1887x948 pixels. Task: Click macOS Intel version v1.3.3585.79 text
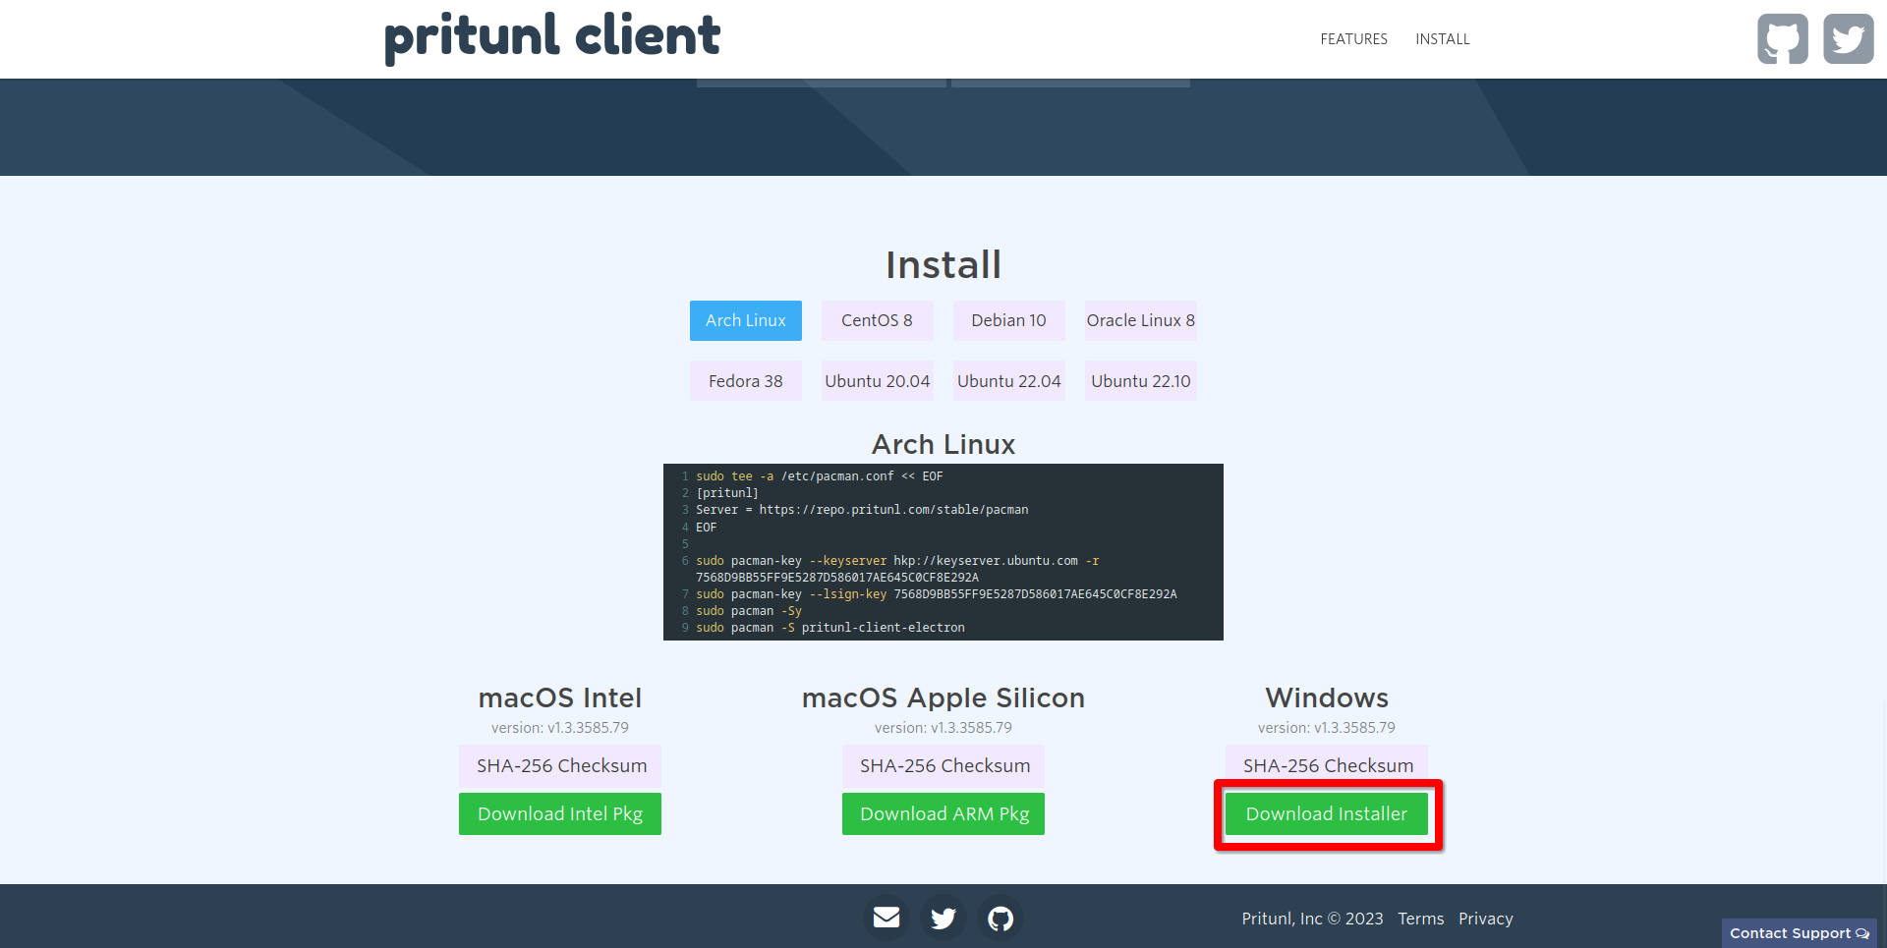point(560,728)
